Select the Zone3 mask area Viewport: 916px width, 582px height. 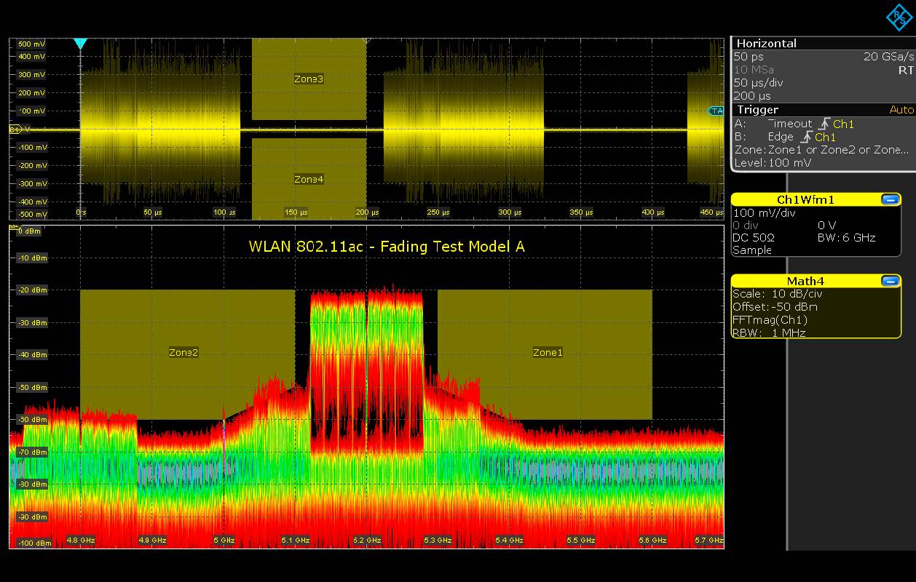pyautogui.click(x=309, y=79)
